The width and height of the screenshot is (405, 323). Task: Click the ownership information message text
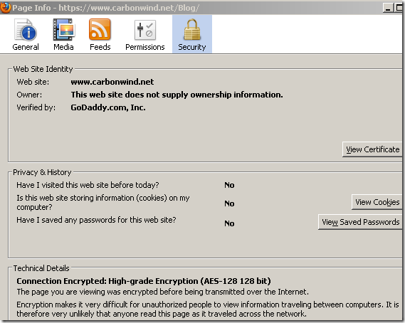[177, 95]
